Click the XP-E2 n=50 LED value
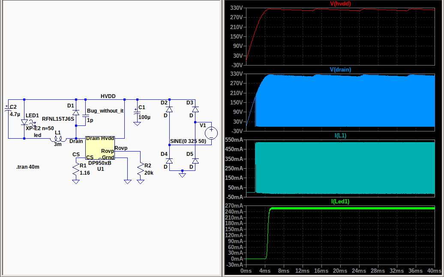444x277 pixels. (x=39, y=128)
